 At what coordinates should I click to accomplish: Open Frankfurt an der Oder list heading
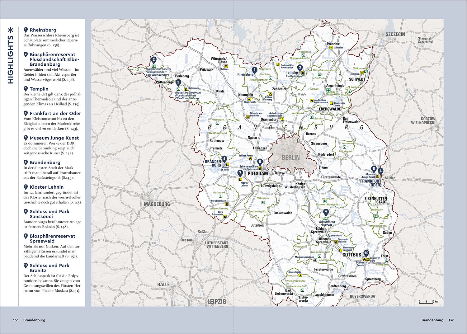(x=55, y=113)
